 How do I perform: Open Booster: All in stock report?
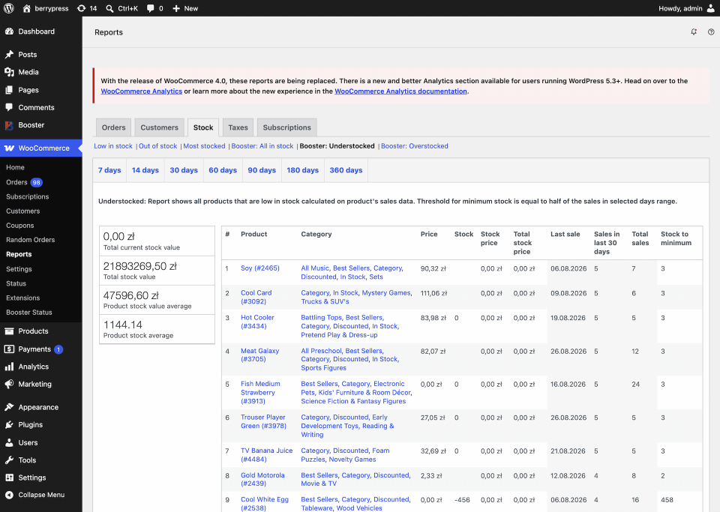[x=262, y=146]
